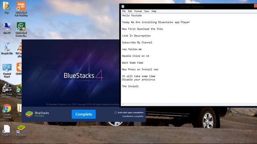Click Notepad horizontal scrollbar left arrow

tap(122, 104)
